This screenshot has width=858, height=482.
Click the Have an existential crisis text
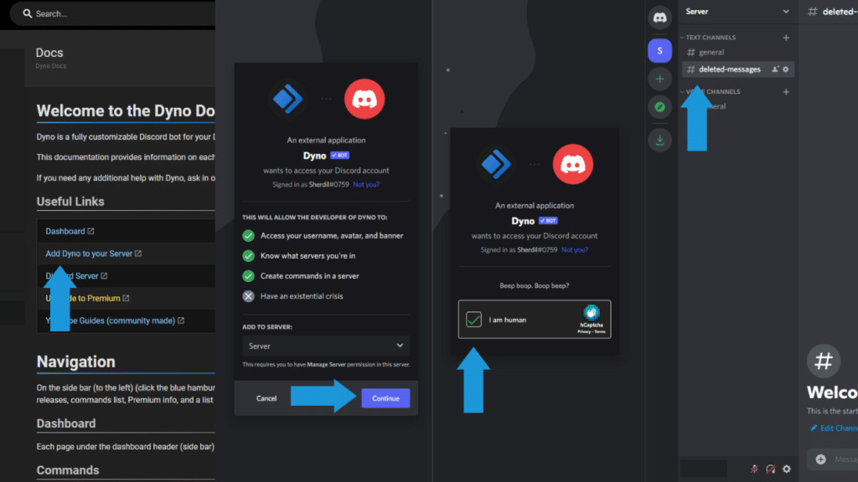(x=302, y=296)
